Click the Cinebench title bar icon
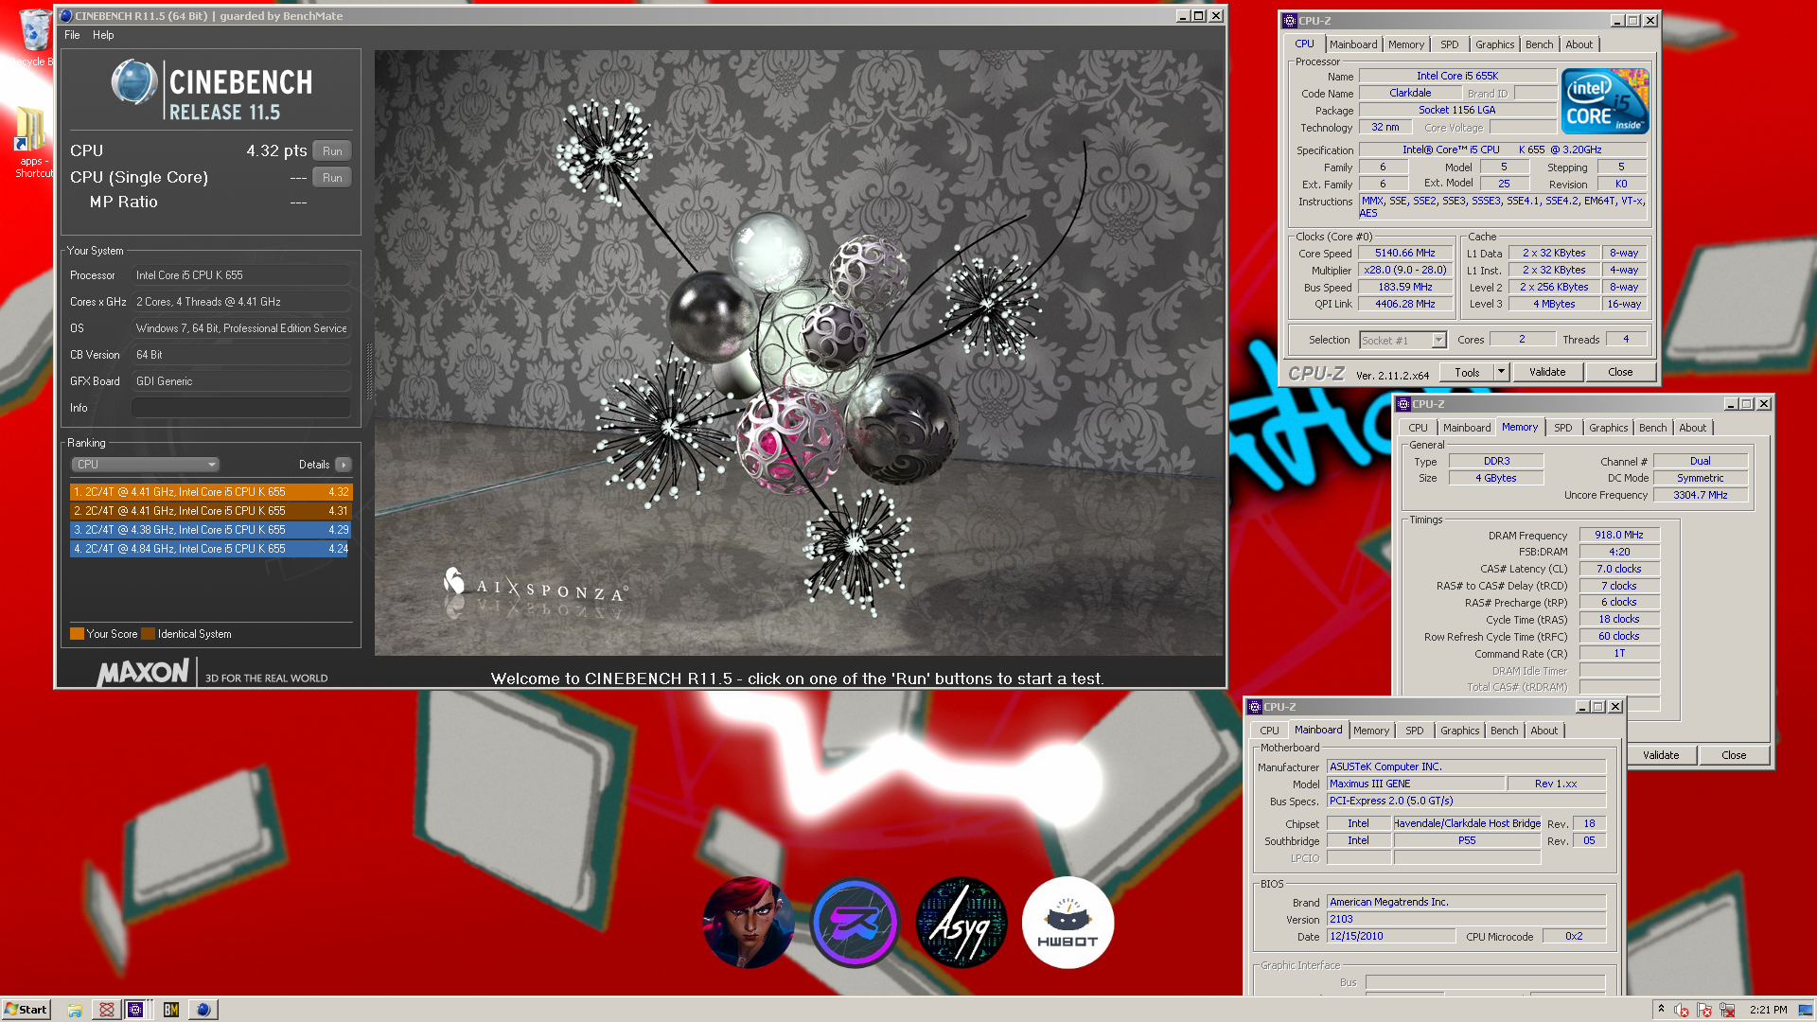 coord(65,16)
